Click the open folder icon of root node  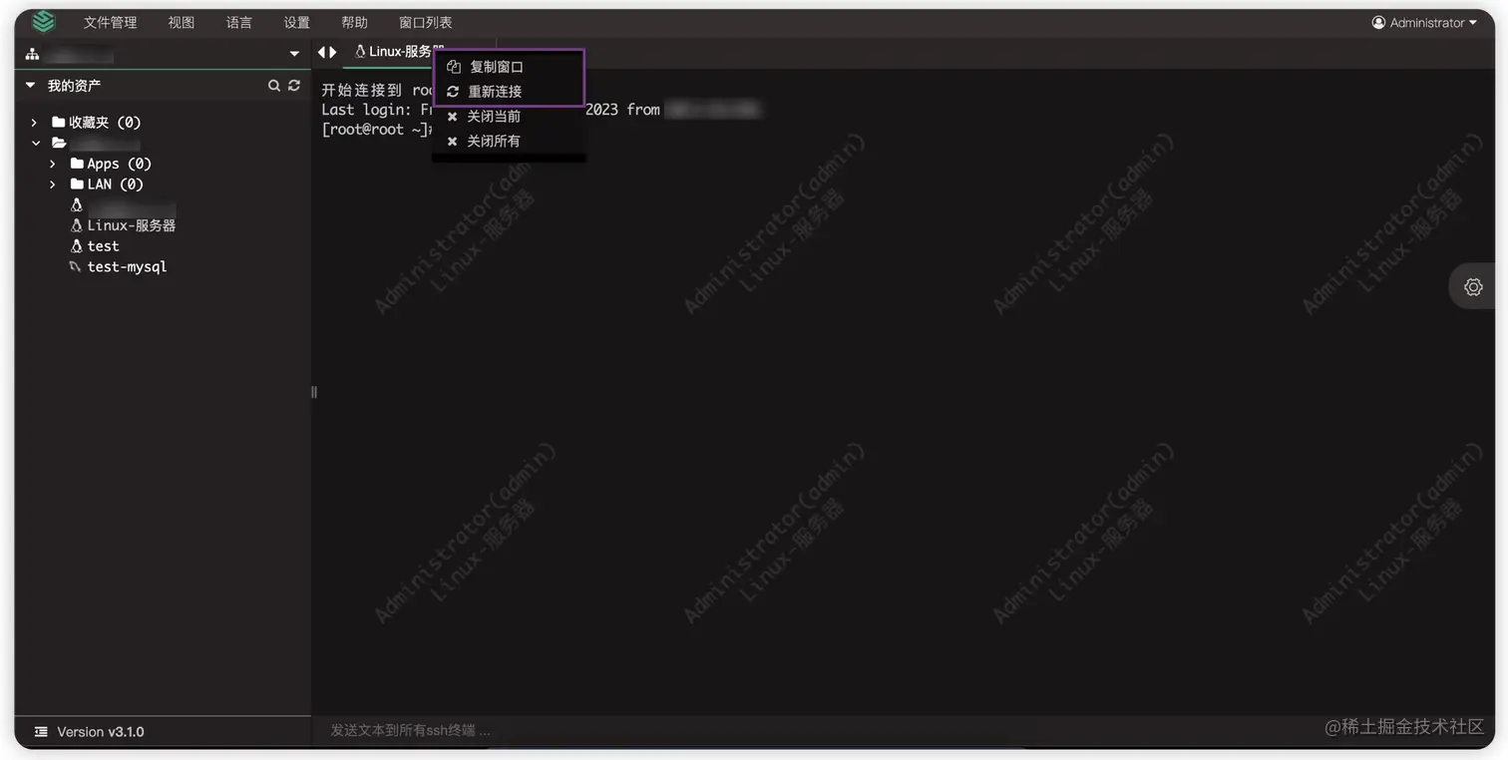pos(60,144)
